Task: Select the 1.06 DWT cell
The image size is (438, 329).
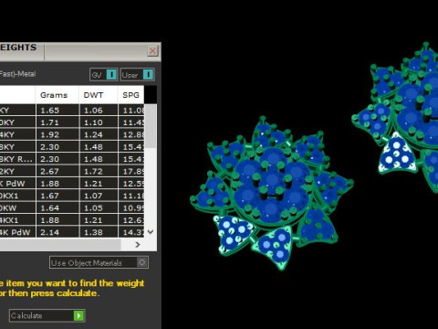Action: 99,111
